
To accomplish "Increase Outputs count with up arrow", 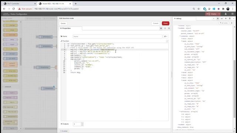I will click(x=82, y=123).
